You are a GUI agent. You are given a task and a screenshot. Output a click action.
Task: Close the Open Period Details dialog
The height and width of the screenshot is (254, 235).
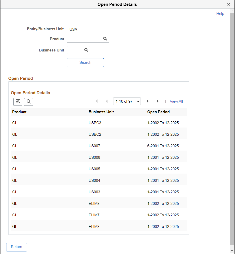pyautogui.click(x=229, y=4)
